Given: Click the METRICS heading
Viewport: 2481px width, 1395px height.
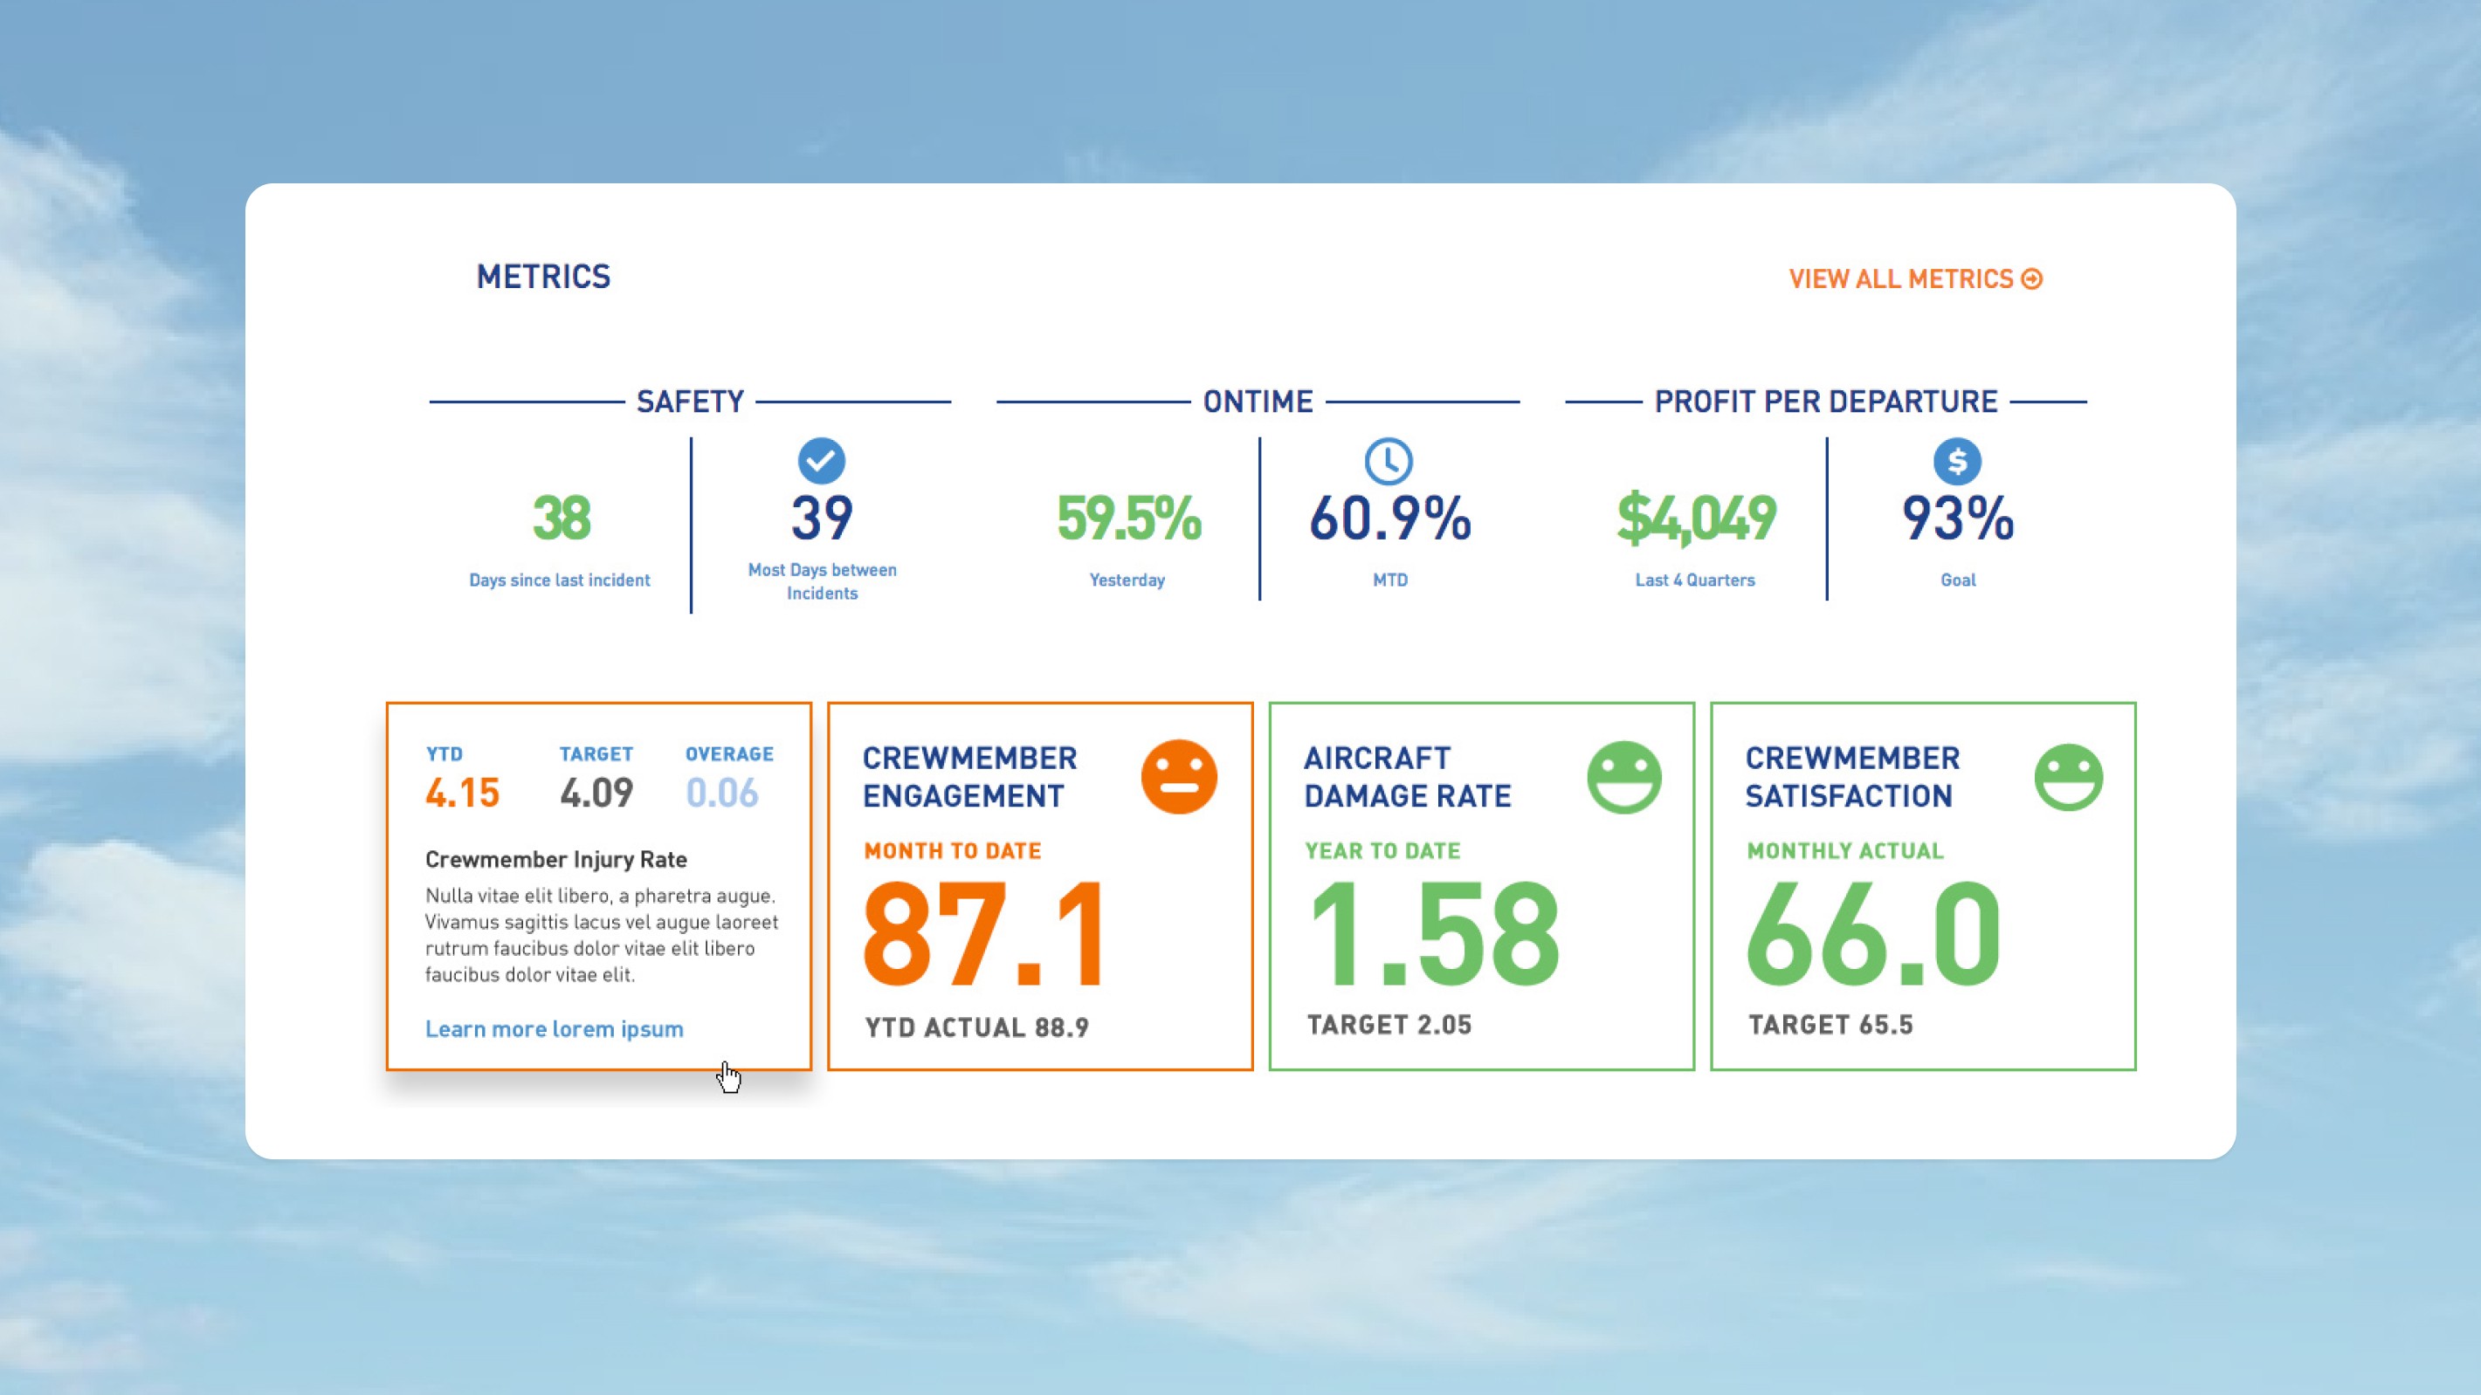Looking at the screenshot, I should (x=543, y=278).
